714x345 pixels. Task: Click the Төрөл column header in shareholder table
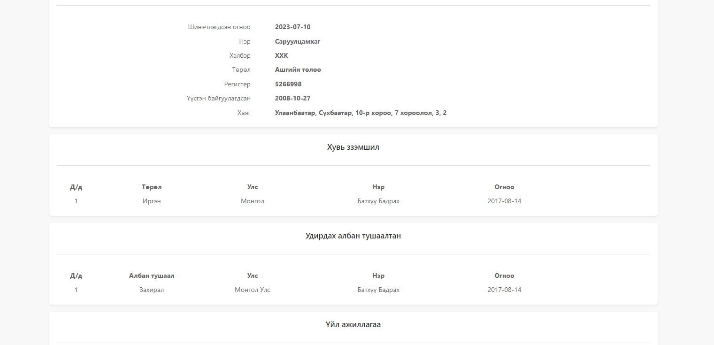(152, 187)
